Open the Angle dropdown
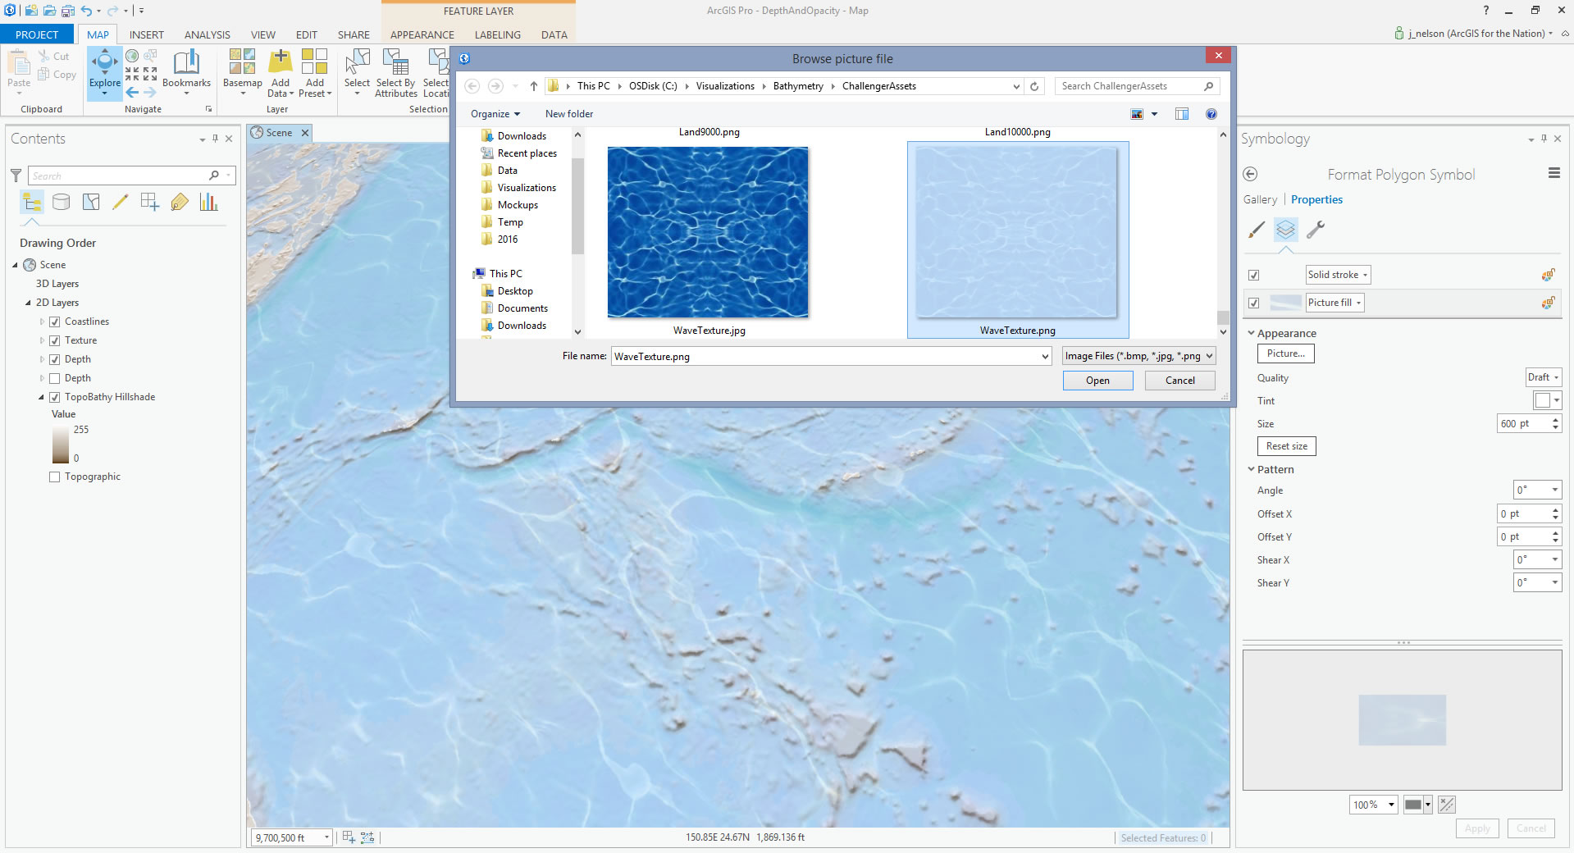The width and height of the screenshot is (1574, 853). point(1537,490)
